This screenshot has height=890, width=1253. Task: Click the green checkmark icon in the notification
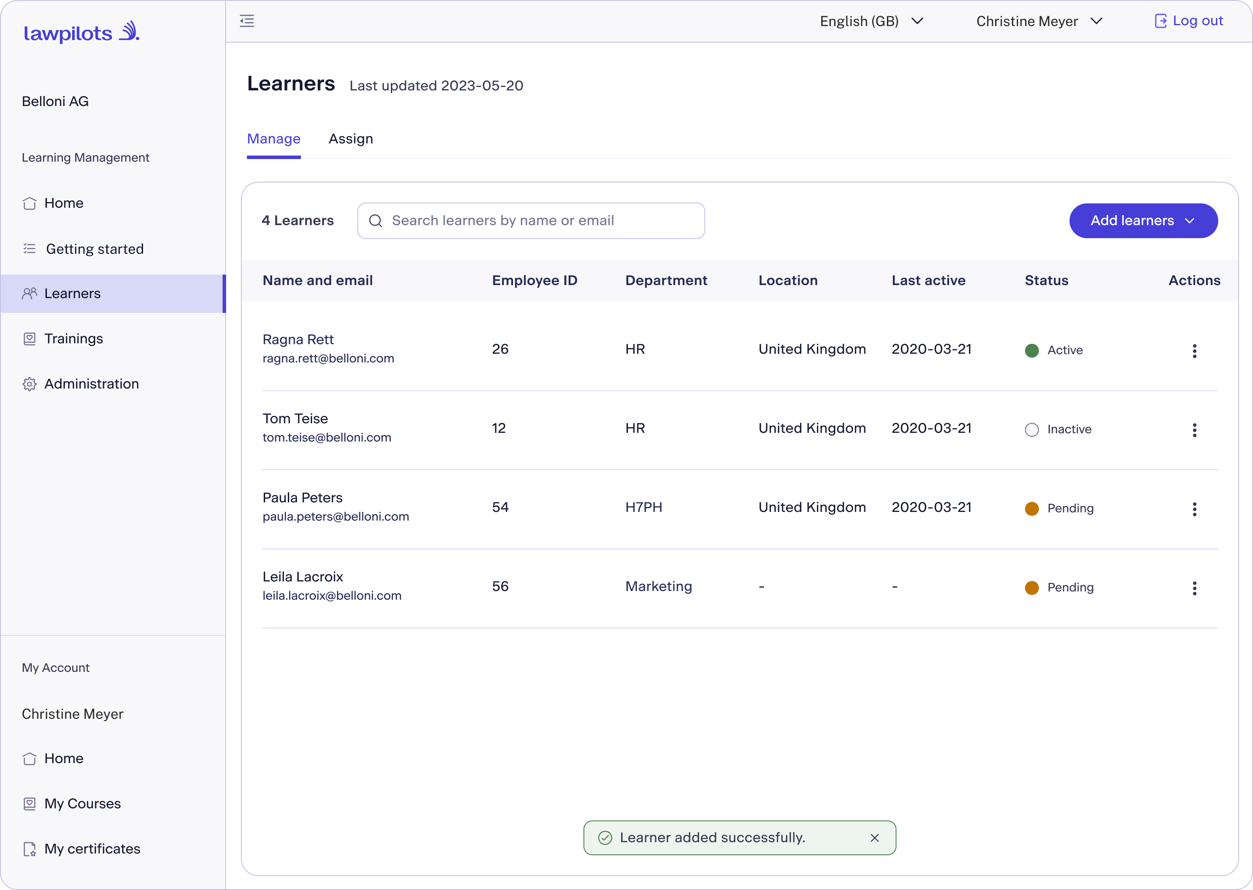(605, 838)
